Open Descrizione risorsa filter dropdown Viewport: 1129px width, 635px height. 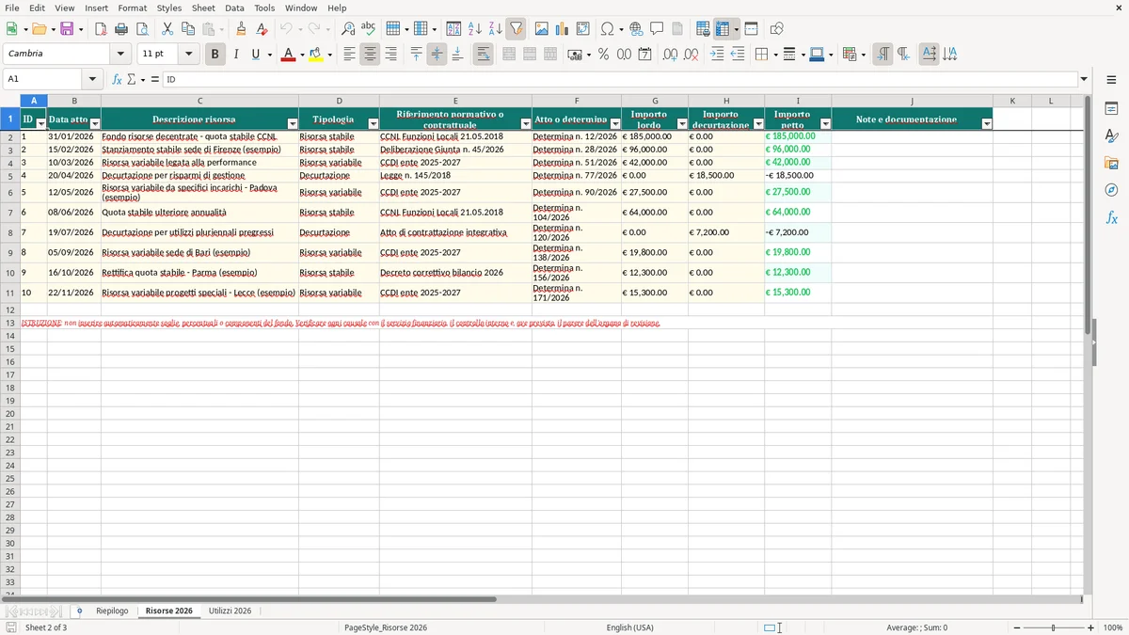click(x=292, y=123)
